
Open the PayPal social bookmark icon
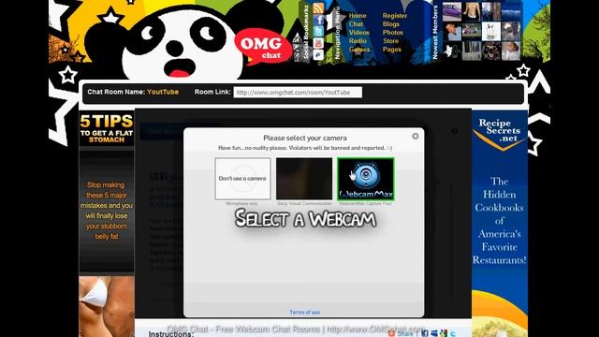coord(318,54)
